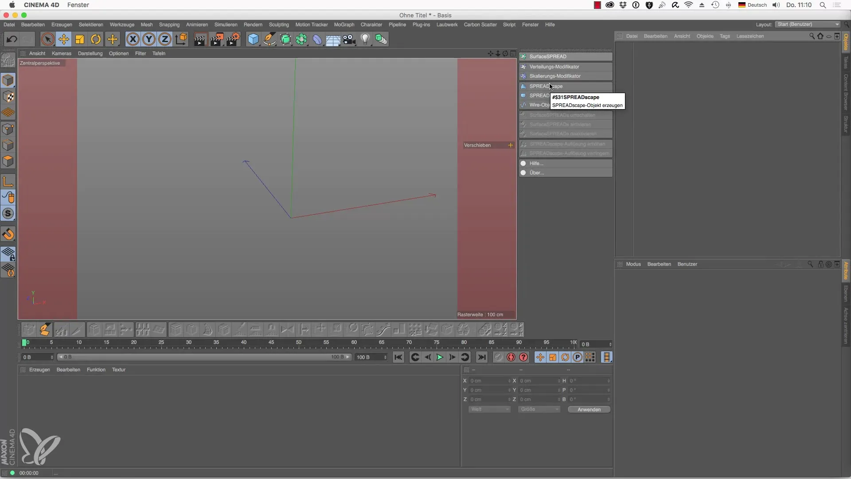This screenshot has height=479, width=851.
Task: Open the Takes side tab
Action: 846,62
